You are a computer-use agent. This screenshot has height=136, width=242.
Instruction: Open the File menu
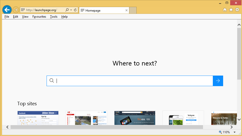(x=7, y=17)
